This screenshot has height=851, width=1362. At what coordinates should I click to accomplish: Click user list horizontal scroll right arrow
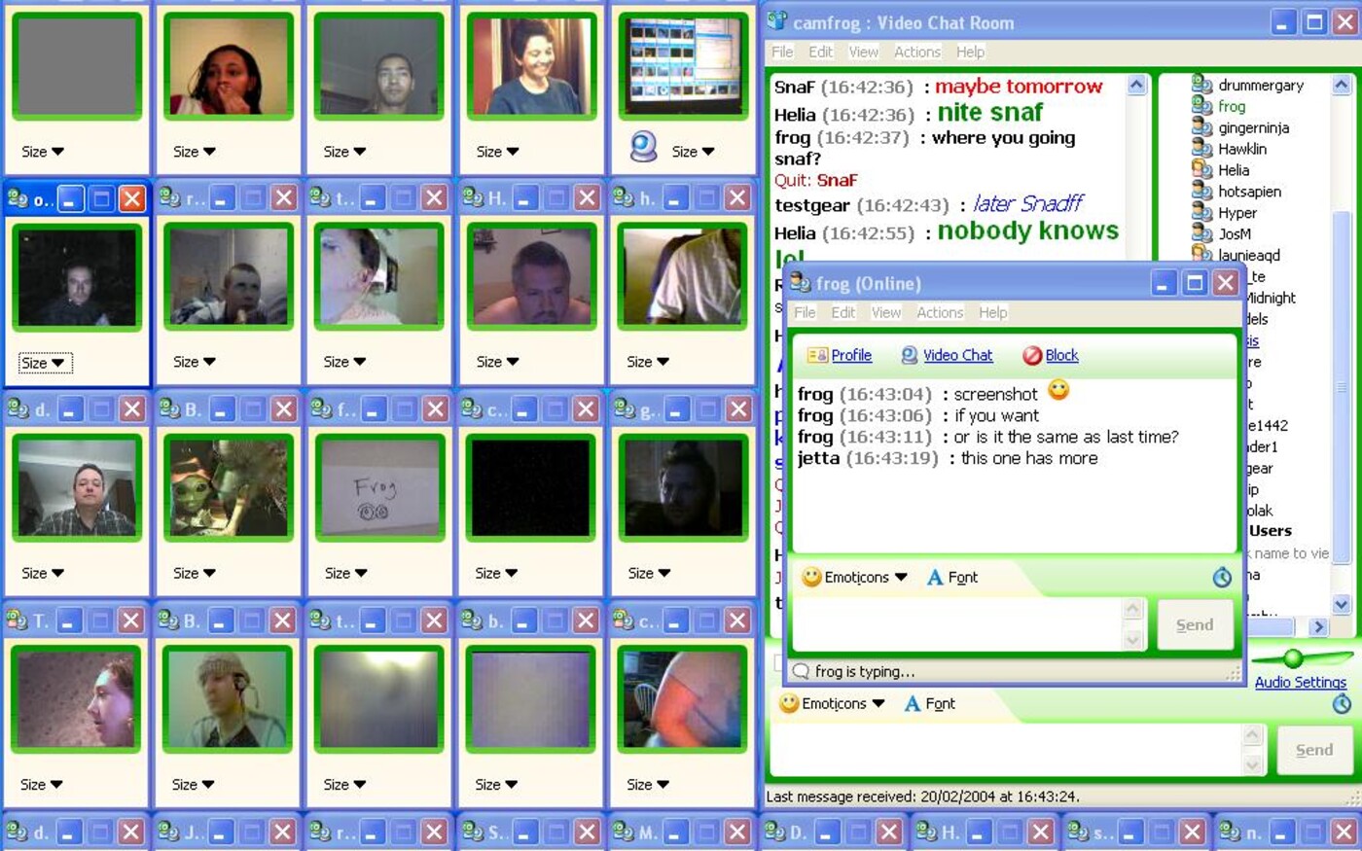click(x=1319, y=627)
